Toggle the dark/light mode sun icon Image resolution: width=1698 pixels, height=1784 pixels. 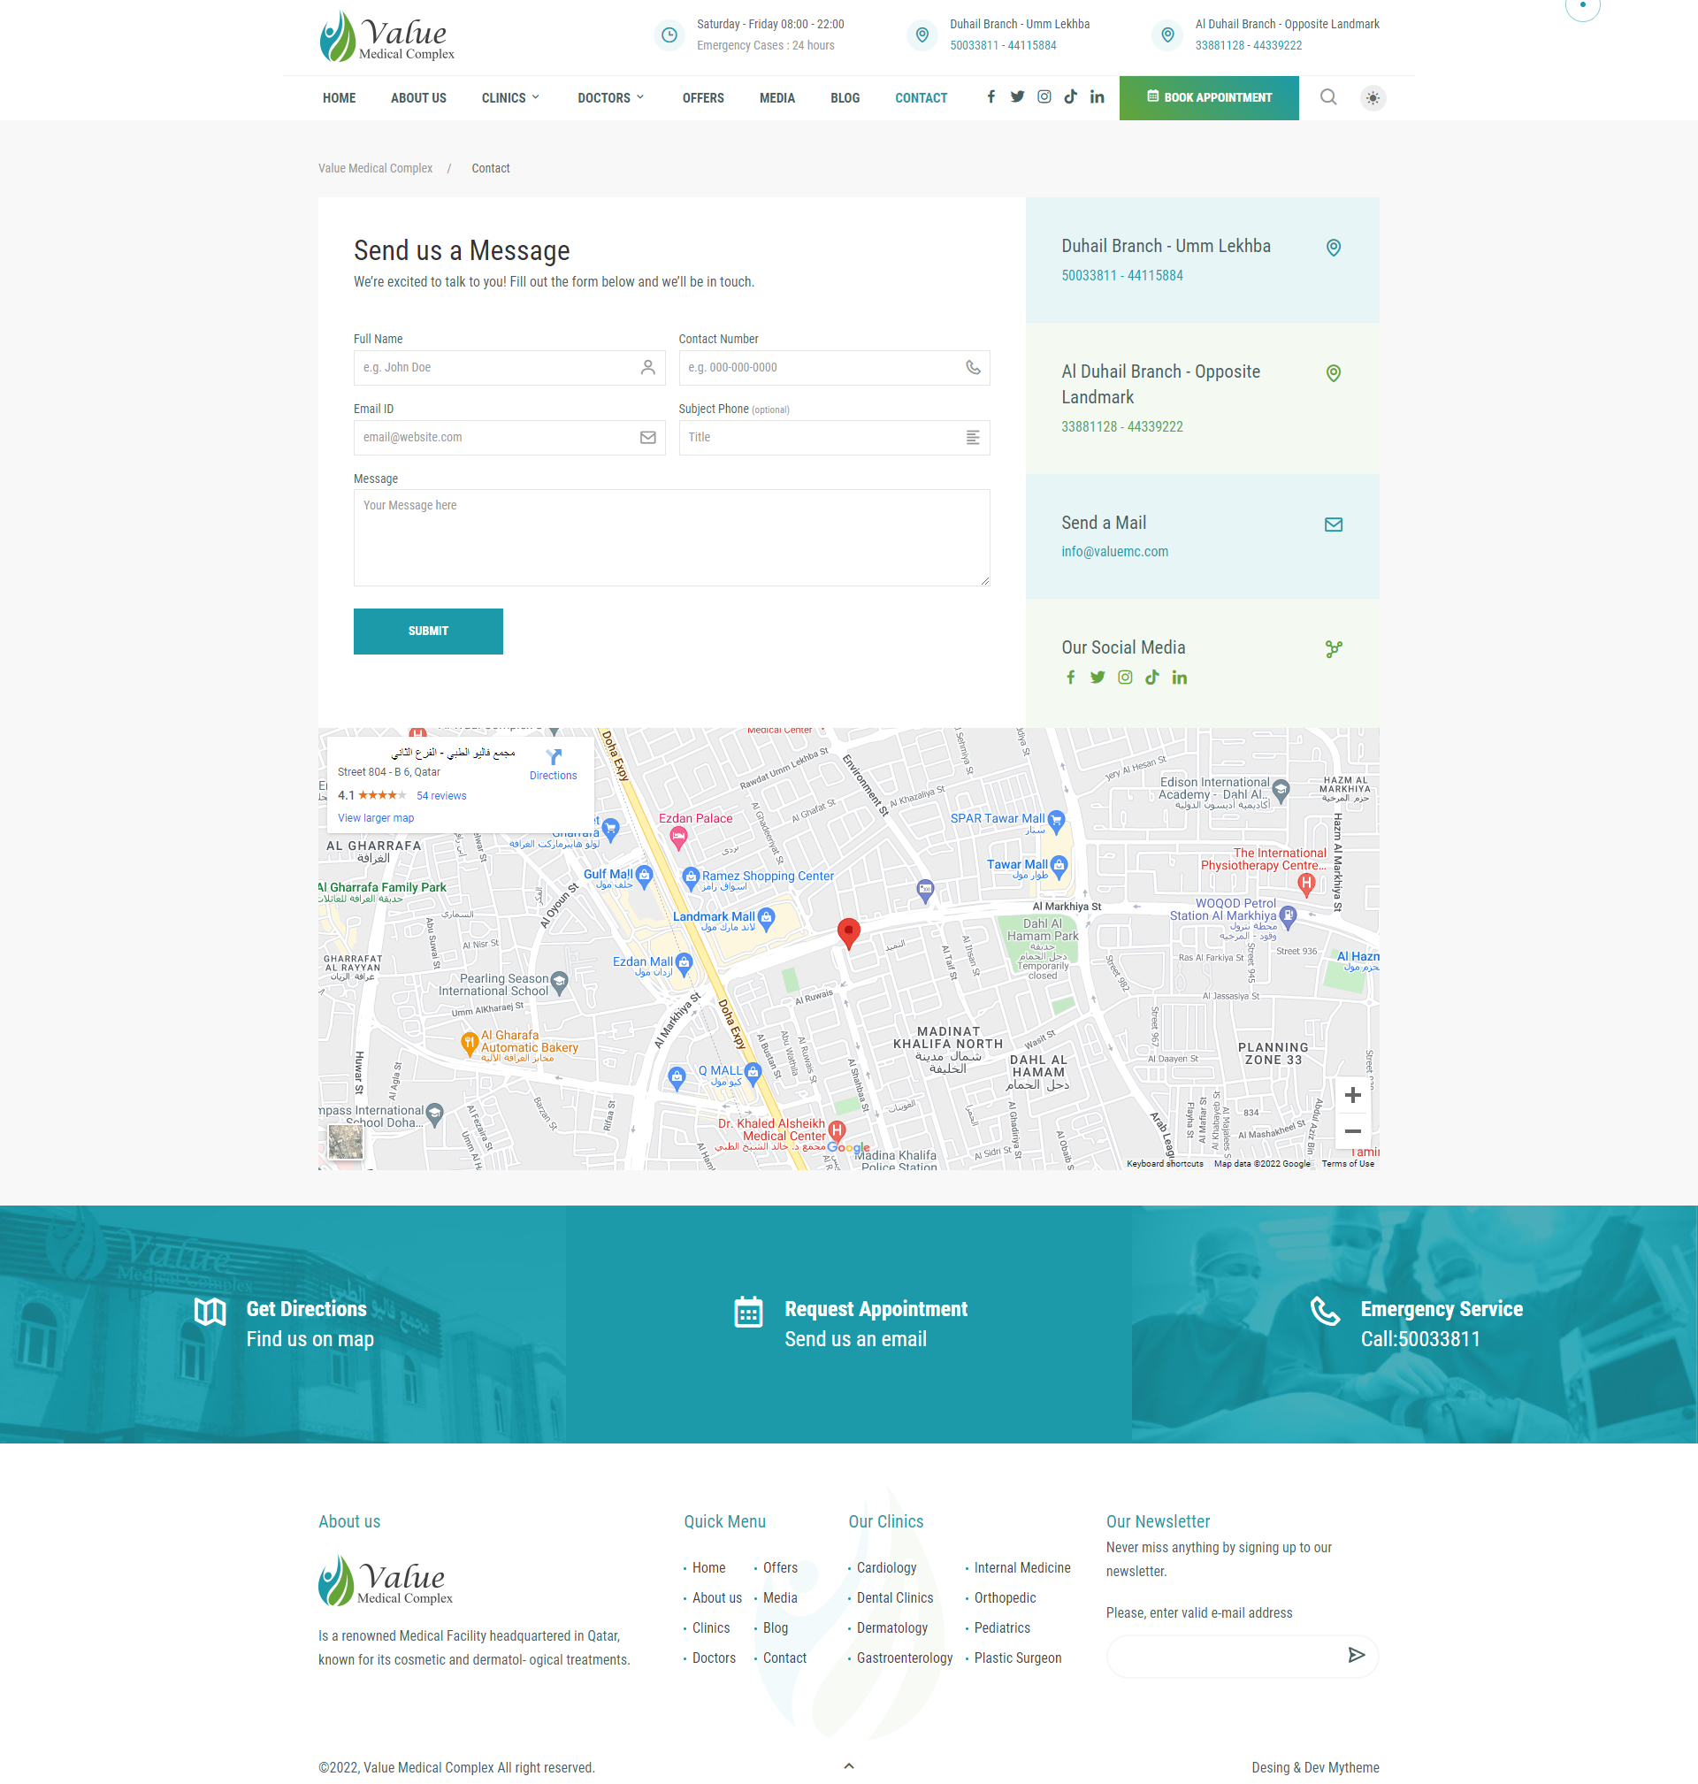point(1373,98)
